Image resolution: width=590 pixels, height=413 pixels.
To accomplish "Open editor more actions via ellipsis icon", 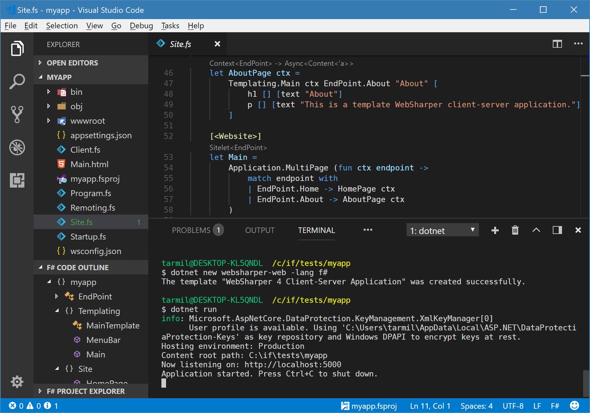I will coord(578,44).
